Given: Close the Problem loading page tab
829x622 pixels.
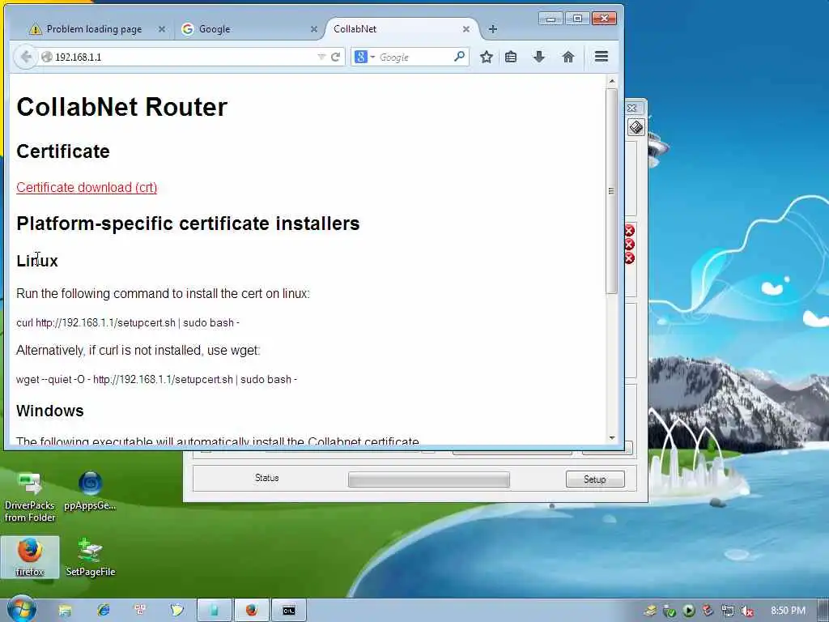Looking at the screenshot, I should 162,29.
